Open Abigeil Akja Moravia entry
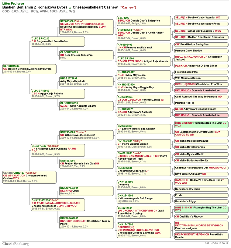The height and width of the screenshot is (248, 231). point(144,61)
